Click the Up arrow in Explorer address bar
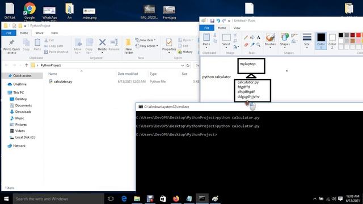The height and width of the screenshot is (204, 363). click(27, 65)
